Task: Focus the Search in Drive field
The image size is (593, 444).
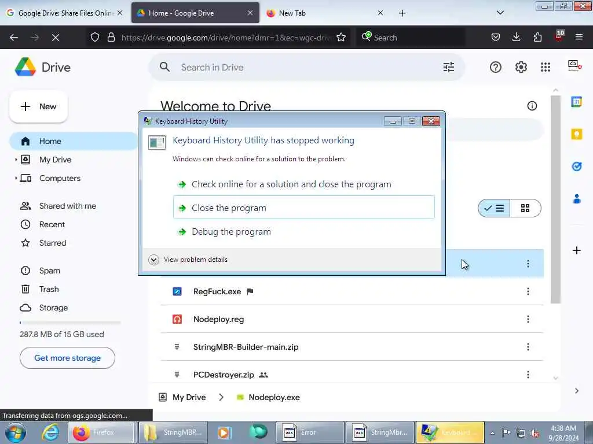Action: (x=306, y=67)
